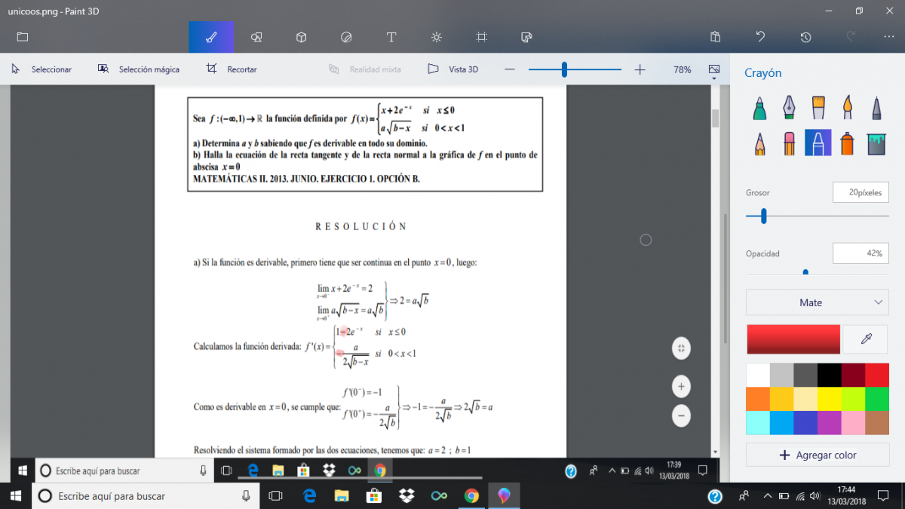
Task: Click the canvas fit-to-view round button
Action: (x=681, y=348)
